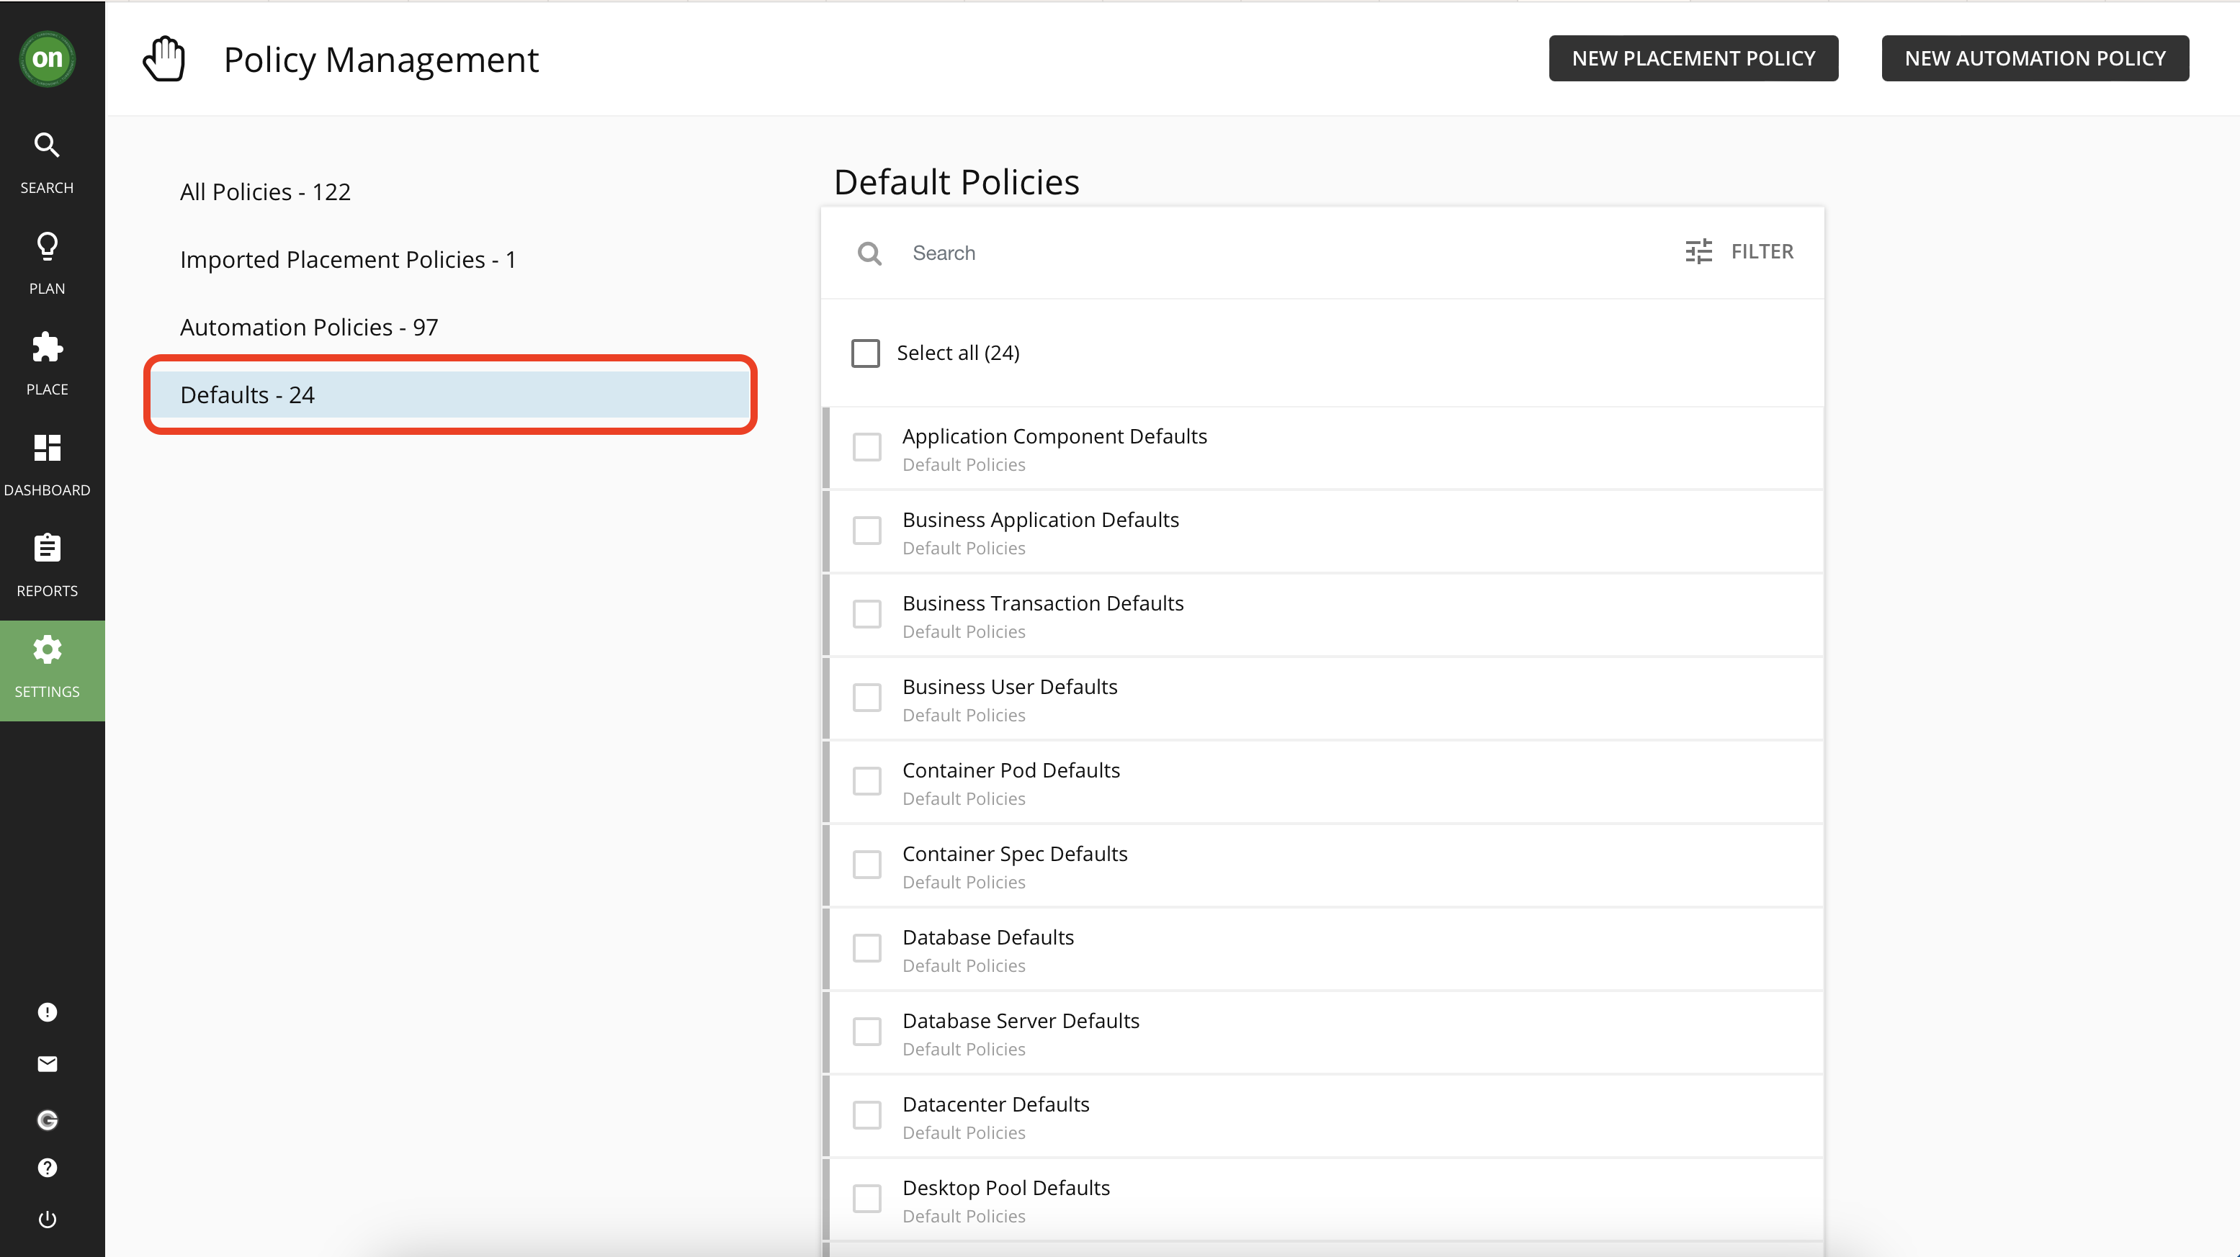
Task: Check Application Component Defaults checkbox
Action: tap(867, 447)
